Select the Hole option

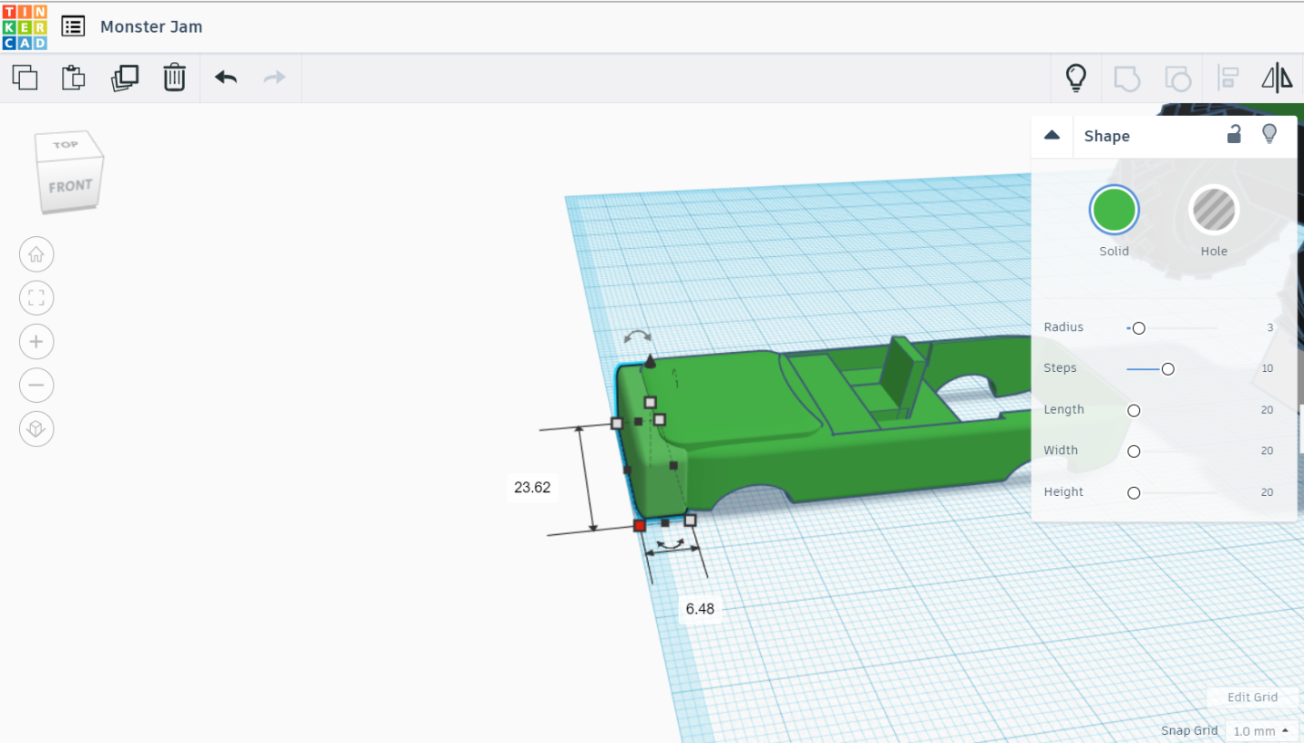point(1214,210)
